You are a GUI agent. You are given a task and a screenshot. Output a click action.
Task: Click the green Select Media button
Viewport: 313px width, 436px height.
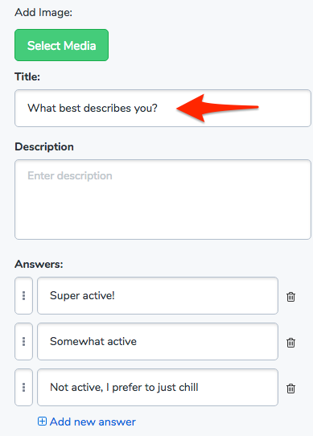click(x=61, y=45)
